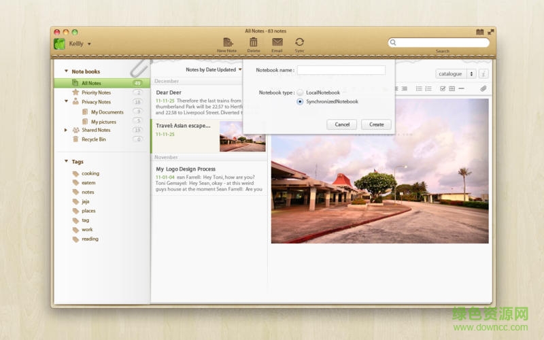The height and width of the screenshot is (340, 544).
Task: Click the Delete trash icon in toolbar
Action: click(x=253, y=42)
